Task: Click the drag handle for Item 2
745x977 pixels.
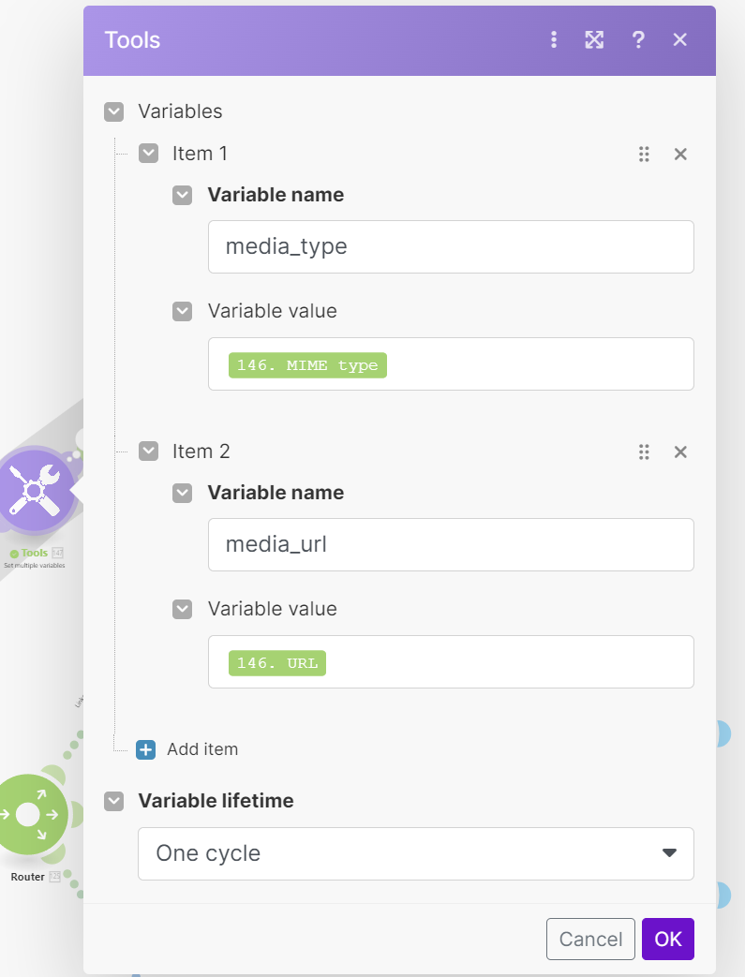Action: [x=644, y=452]
